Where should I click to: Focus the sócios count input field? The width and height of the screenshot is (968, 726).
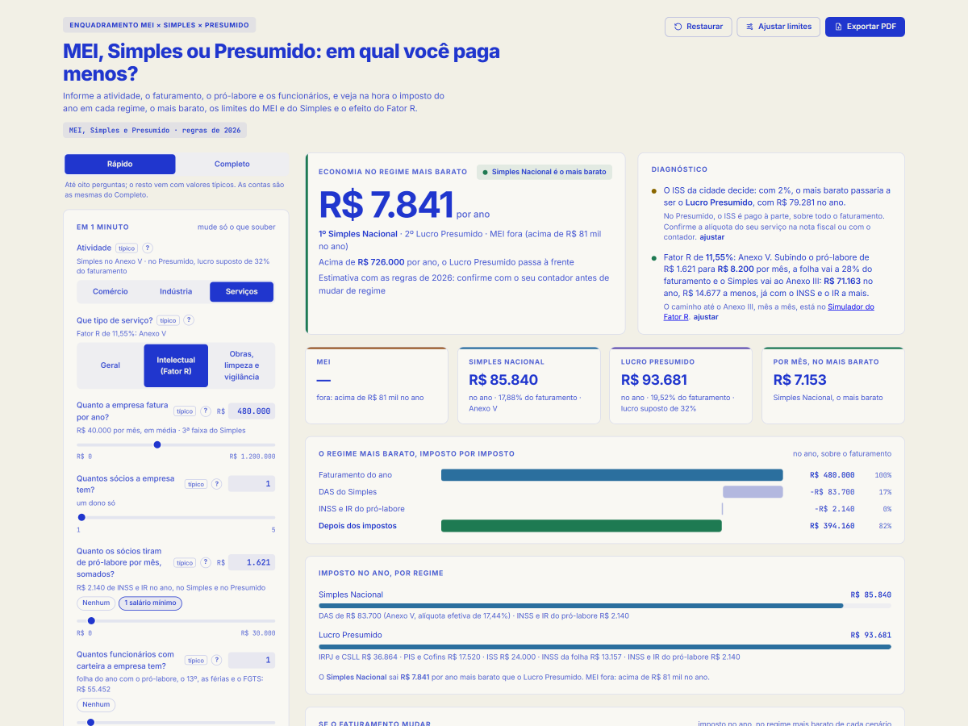point(252,484)
